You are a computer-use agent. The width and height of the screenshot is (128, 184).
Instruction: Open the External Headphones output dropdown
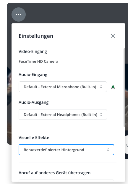click(x=63, y=114)
